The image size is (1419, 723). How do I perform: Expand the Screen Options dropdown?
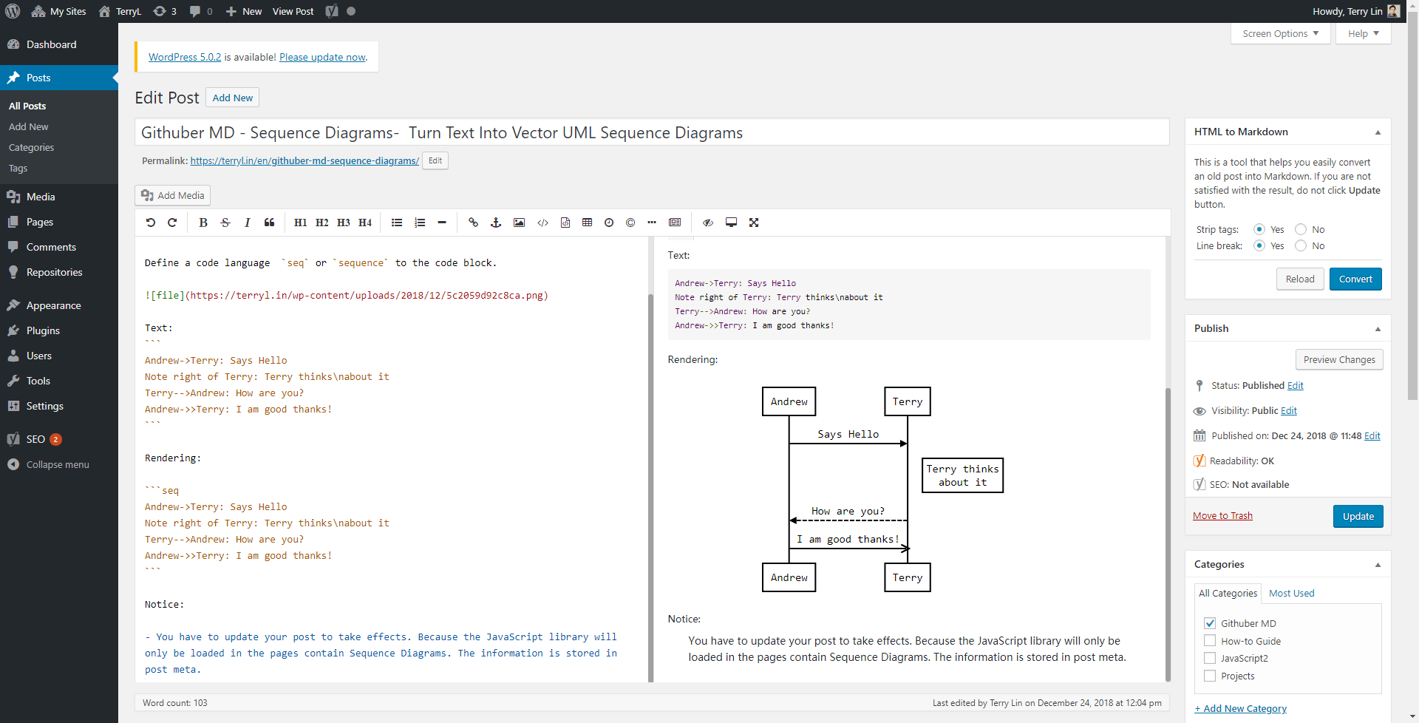[1281, 33]
